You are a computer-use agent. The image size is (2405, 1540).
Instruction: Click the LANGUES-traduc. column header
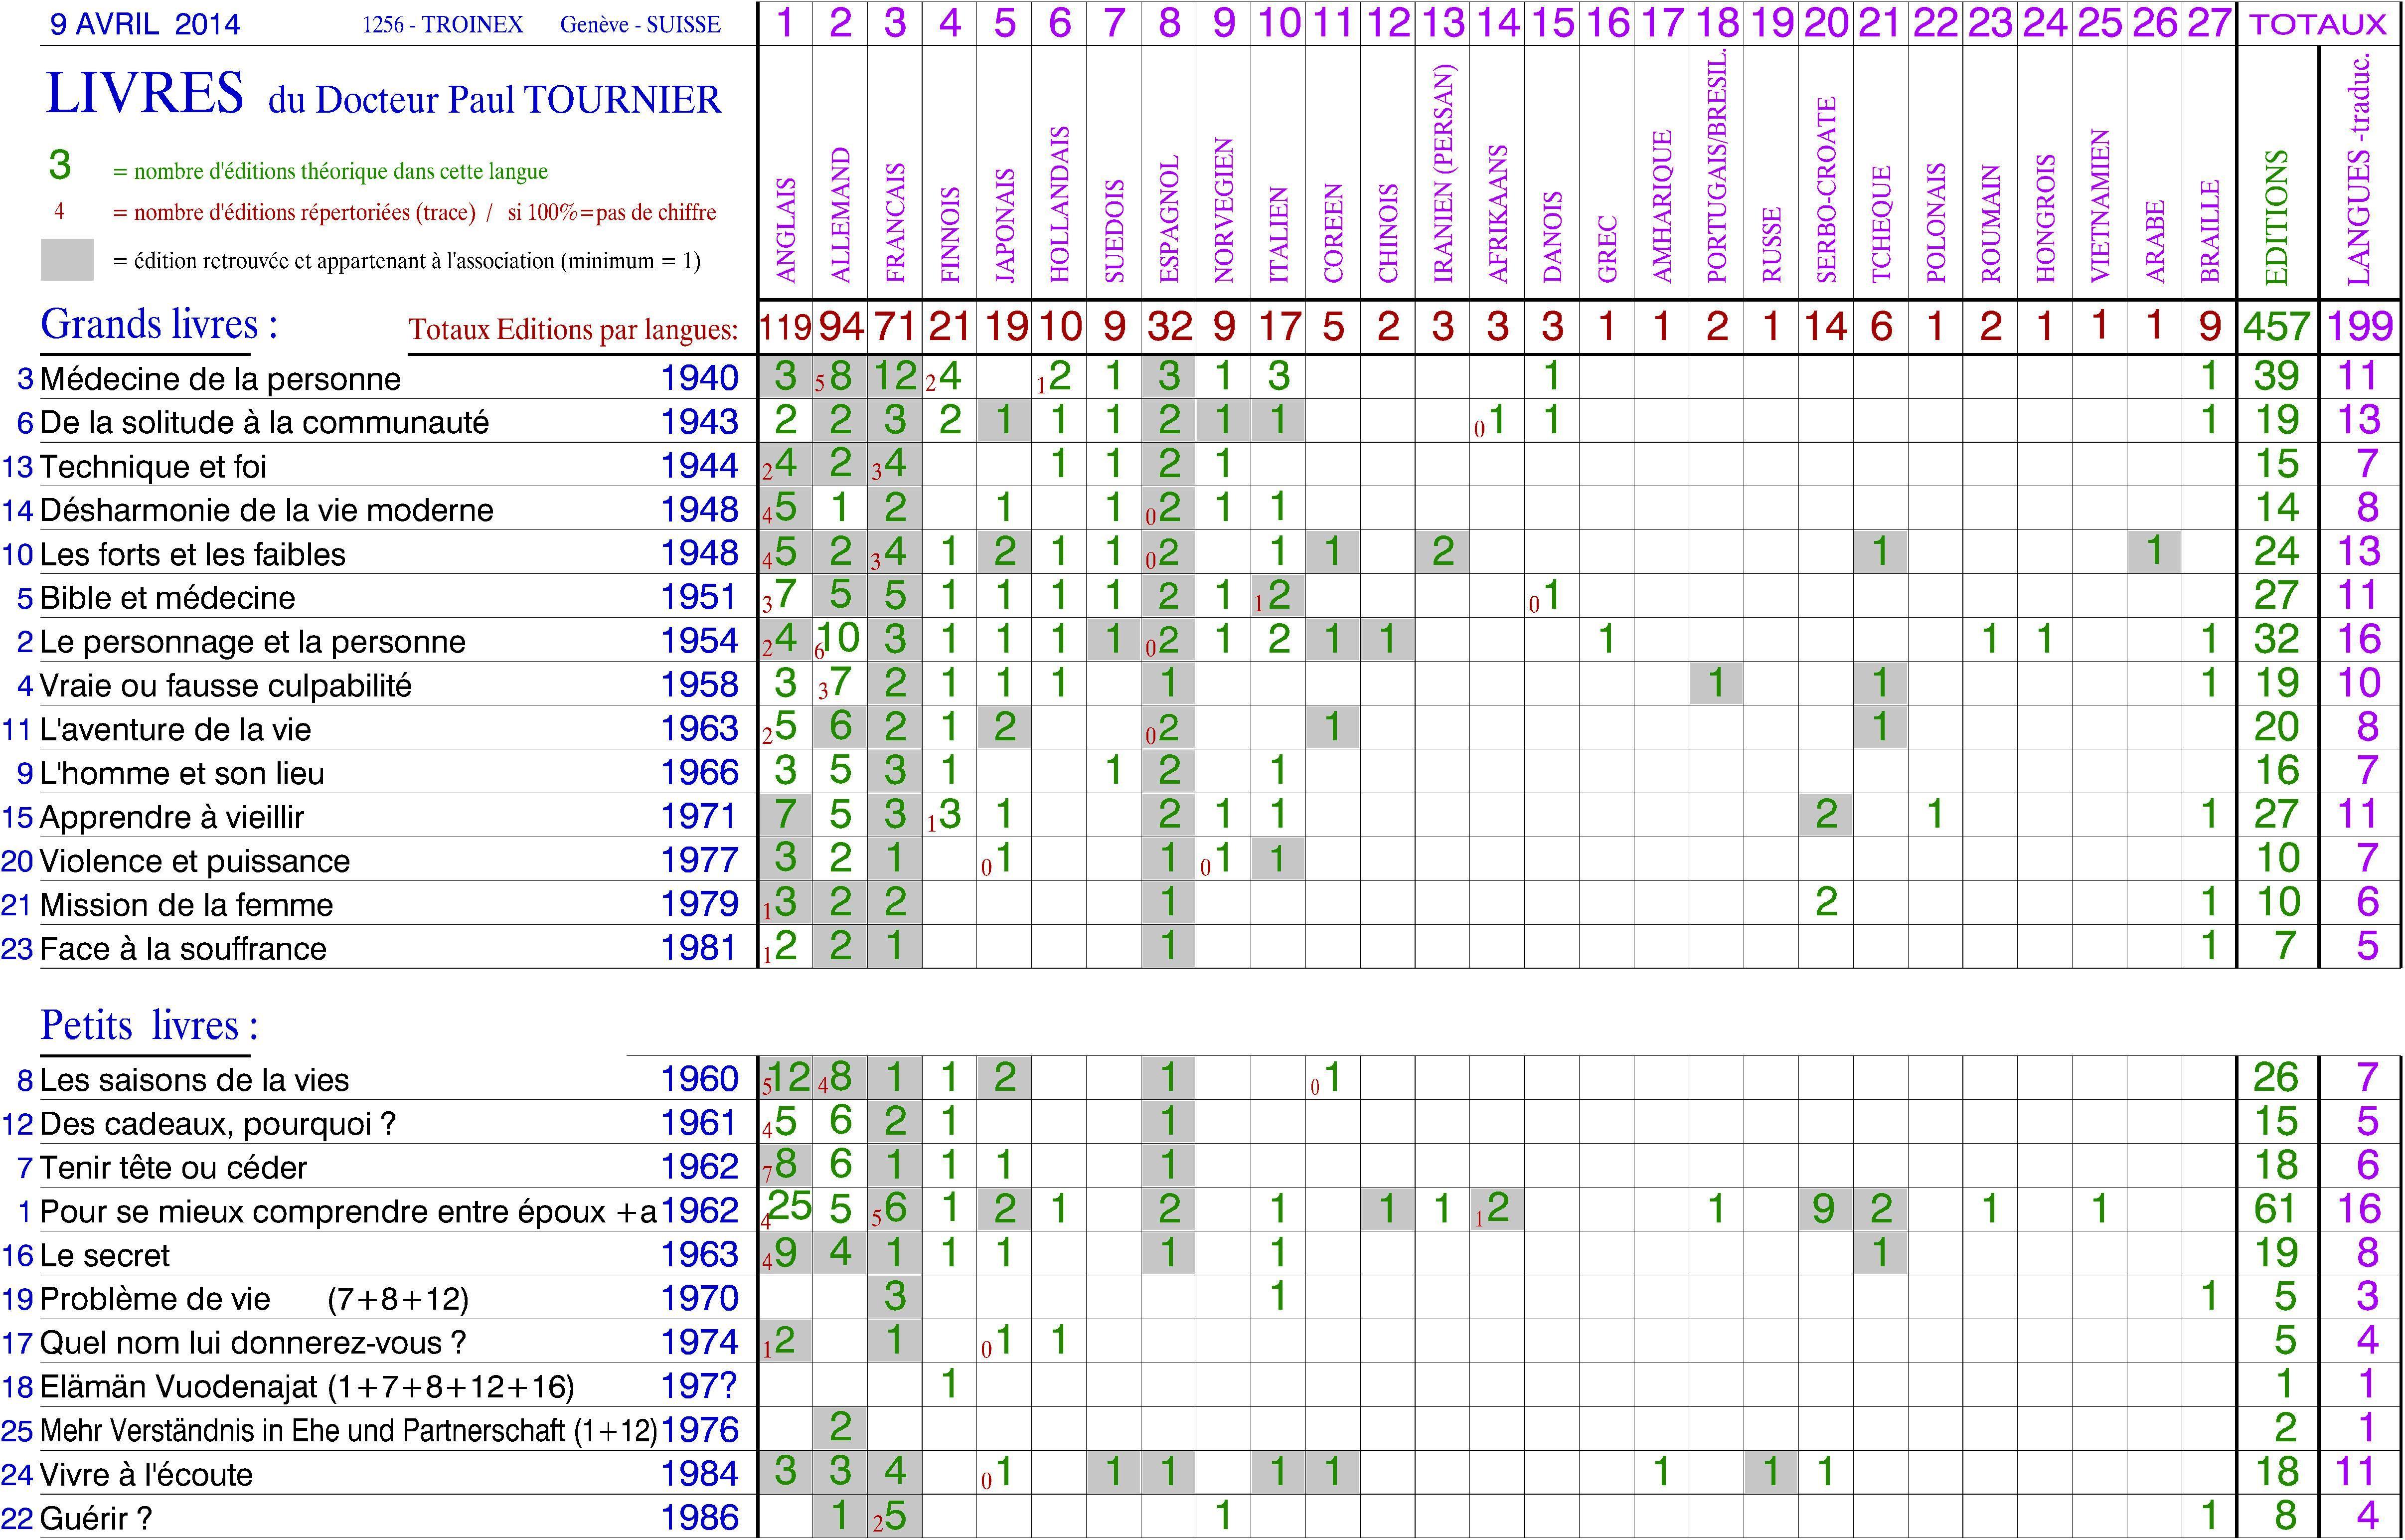(2359, 169)
